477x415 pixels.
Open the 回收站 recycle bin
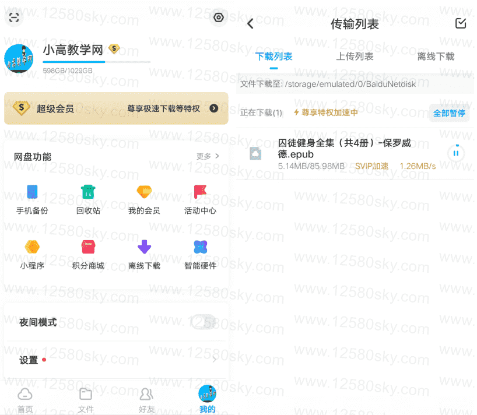pyautogui.click(x=88, y=199)
